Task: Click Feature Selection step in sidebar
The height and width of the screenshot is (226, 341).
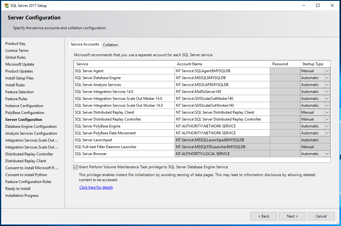Action: click(19, 92)
